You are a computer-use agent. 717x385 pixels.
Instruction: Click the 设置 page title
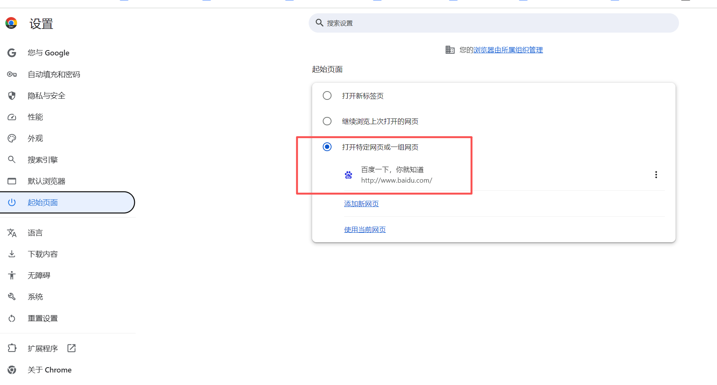point(41,24)
